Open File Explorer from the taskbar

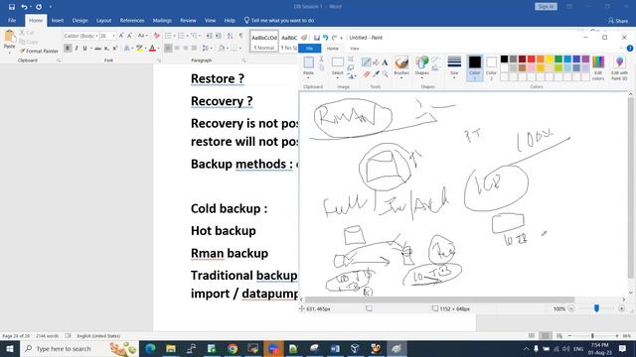pos(171,348)
